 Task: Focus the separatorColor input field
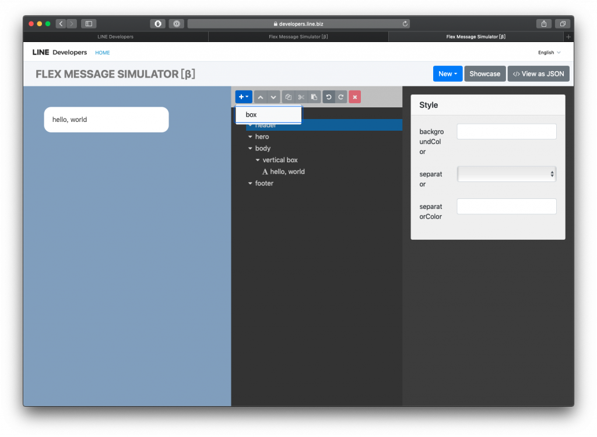click(x=507, y=207)
